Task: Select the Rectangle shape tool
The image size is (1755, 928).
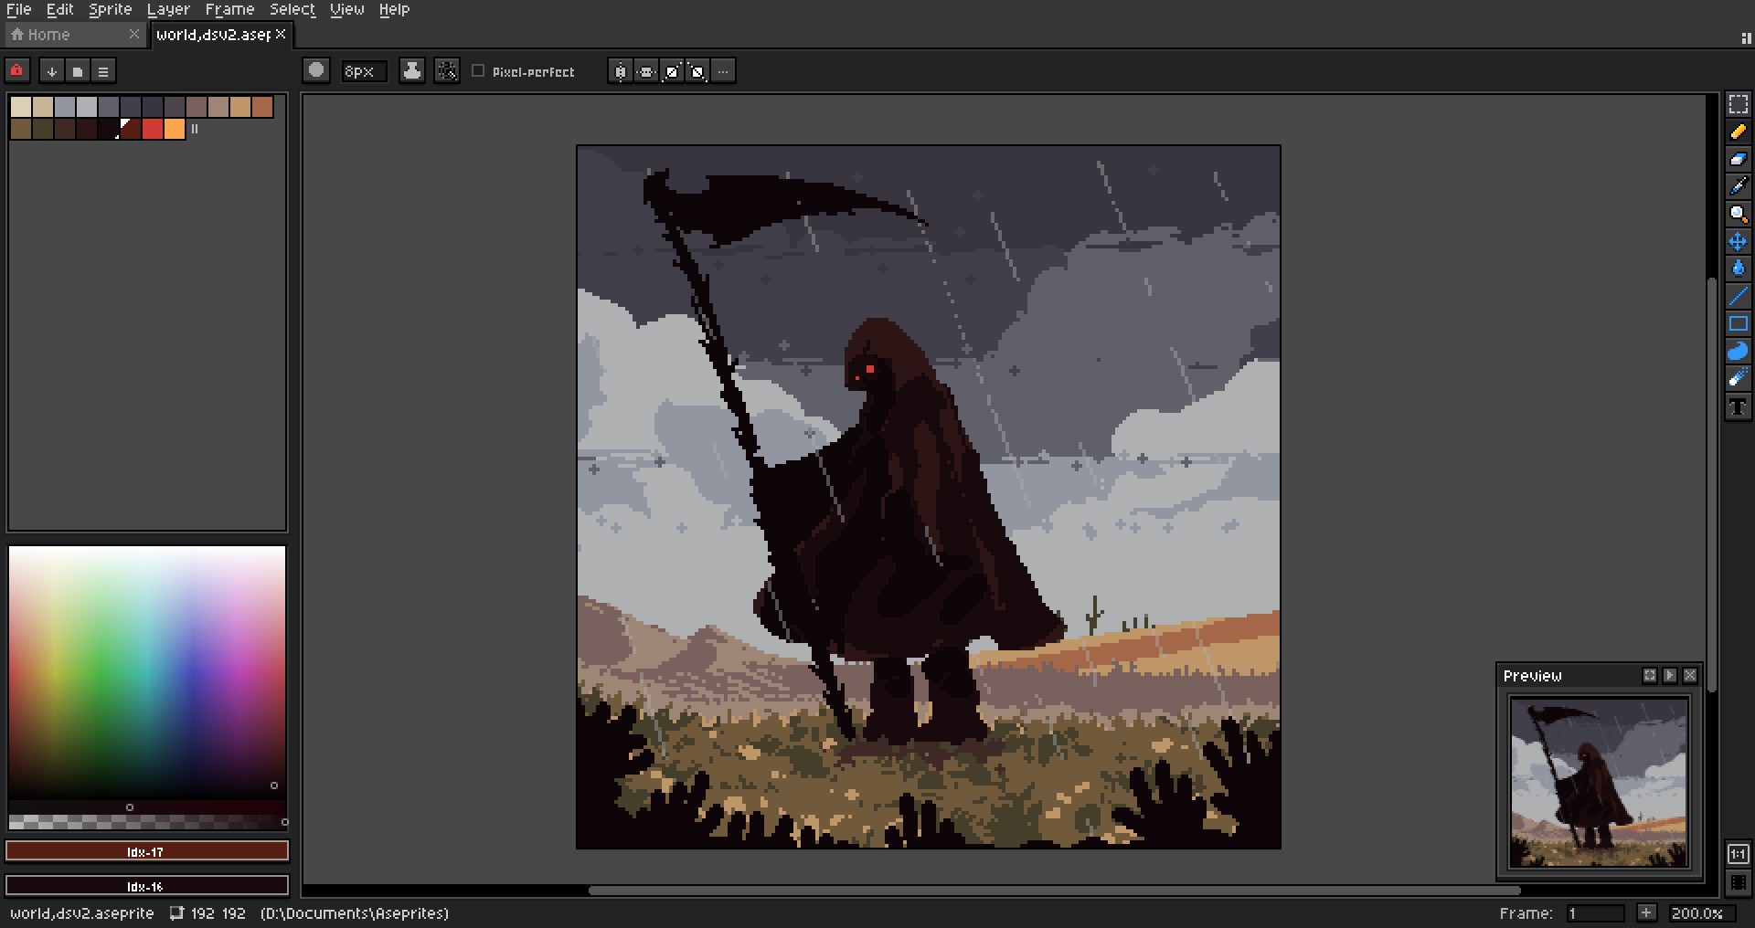Action: (1738, 323)
